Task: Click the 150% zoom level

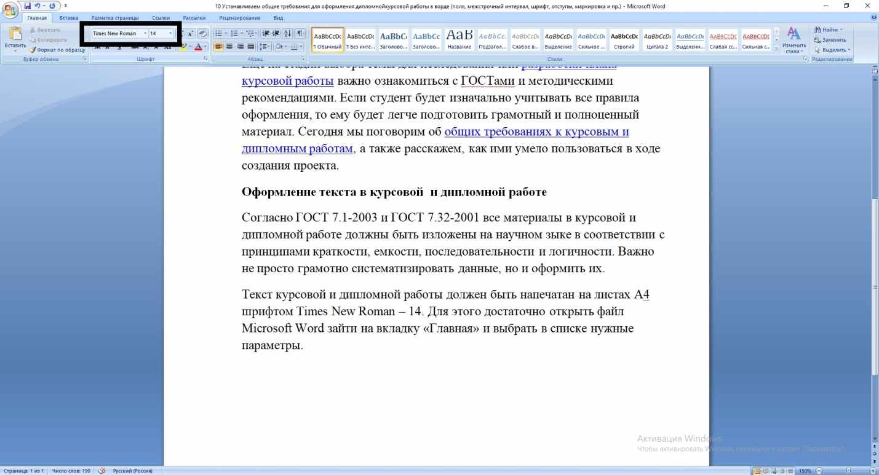Action: [805, 471]
